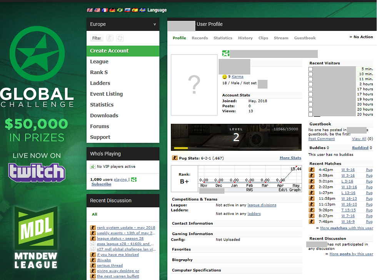Click the Post Comment link in Guestbook
The image size is (377, 280).
pos(321,138)
